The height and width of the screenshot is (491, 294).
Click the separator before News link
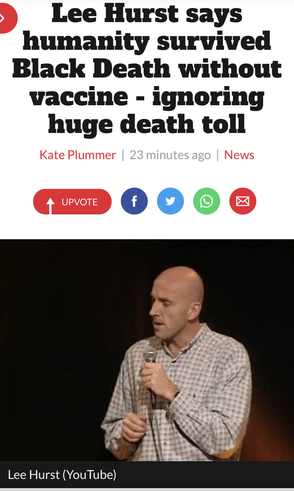[x=218, y=155]
